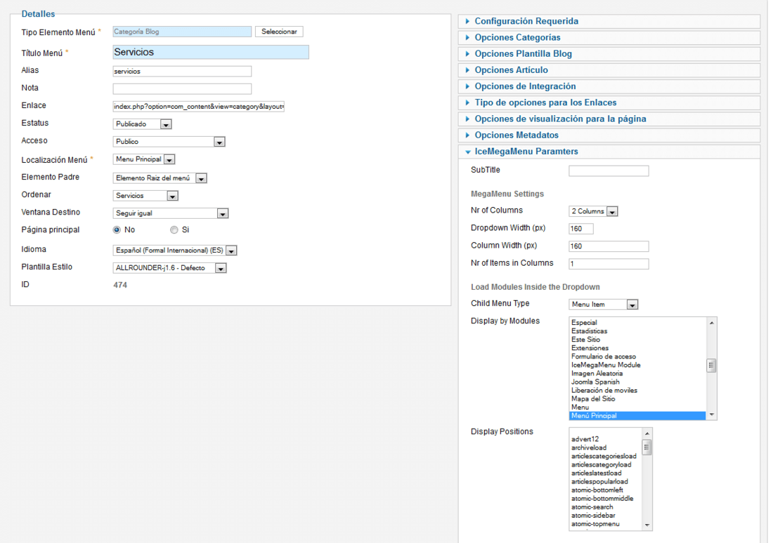Click the SubTitle input field
Screen dimensions: 773x543
pyautogui.click(x=609, y=170)
